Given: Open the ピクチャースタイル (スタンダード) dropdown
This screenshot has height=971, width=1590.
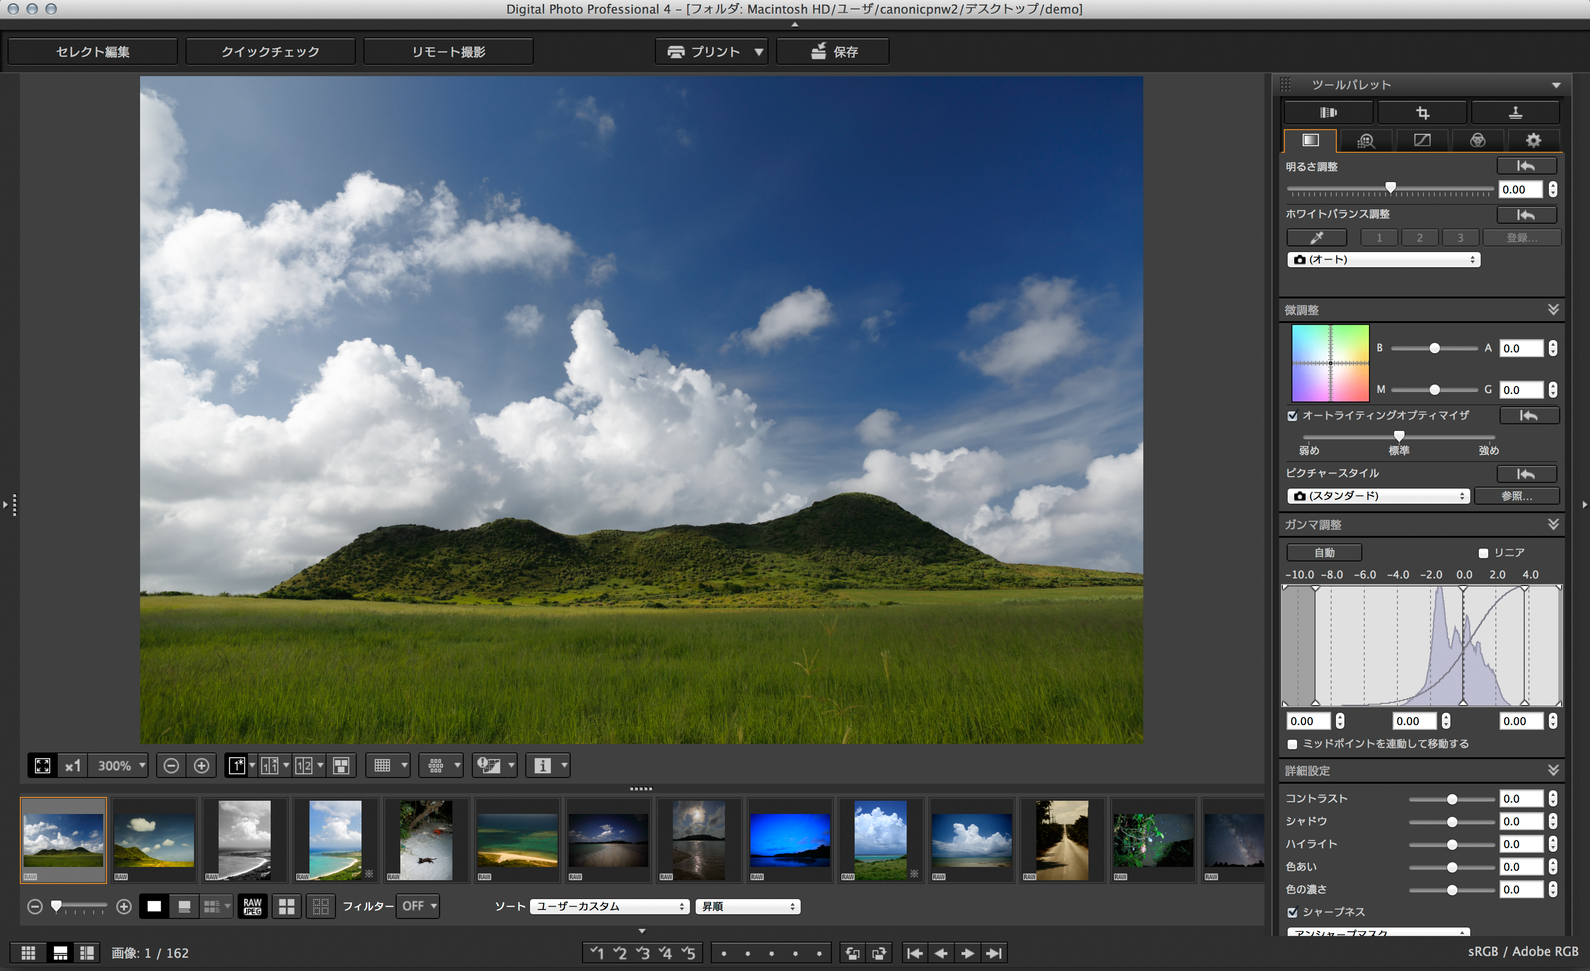Looking at the screenshot, I should pos(1378,496).
